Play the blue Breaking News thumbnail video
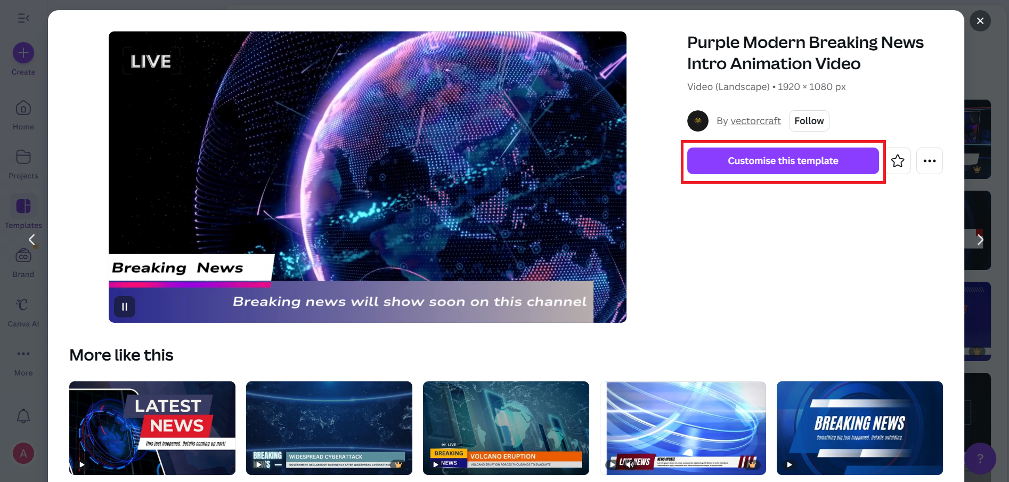 tap(790, 464)
